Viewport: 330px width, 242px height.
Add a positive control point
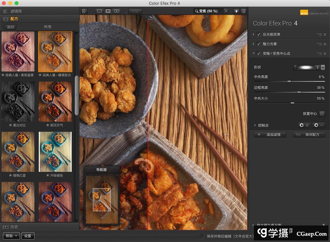pos(304,125)
